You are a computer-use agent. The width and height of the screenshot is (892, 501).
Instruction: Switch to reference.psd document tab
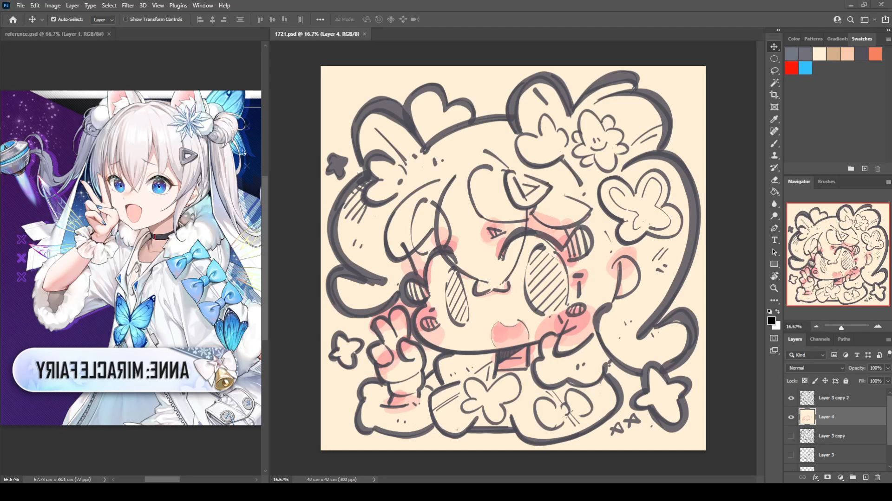(54, 34)
